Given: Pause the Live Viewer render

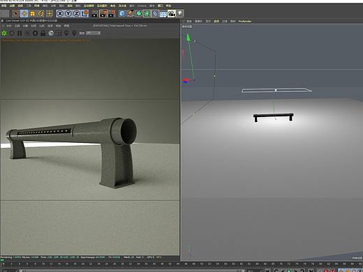Looking at the screenshot, I should 20,33.
